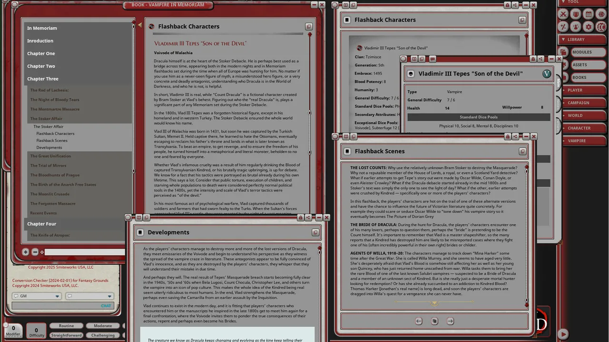Click the Difficulty value box
Screen dimensions: 609x342
point(36,331)
